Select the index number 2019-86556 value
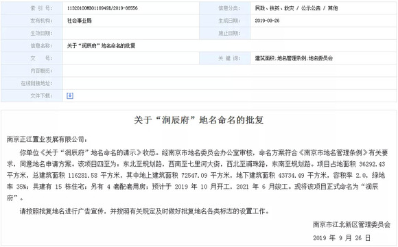This screenshot has height=247, width=398. [x=102, y=8]
